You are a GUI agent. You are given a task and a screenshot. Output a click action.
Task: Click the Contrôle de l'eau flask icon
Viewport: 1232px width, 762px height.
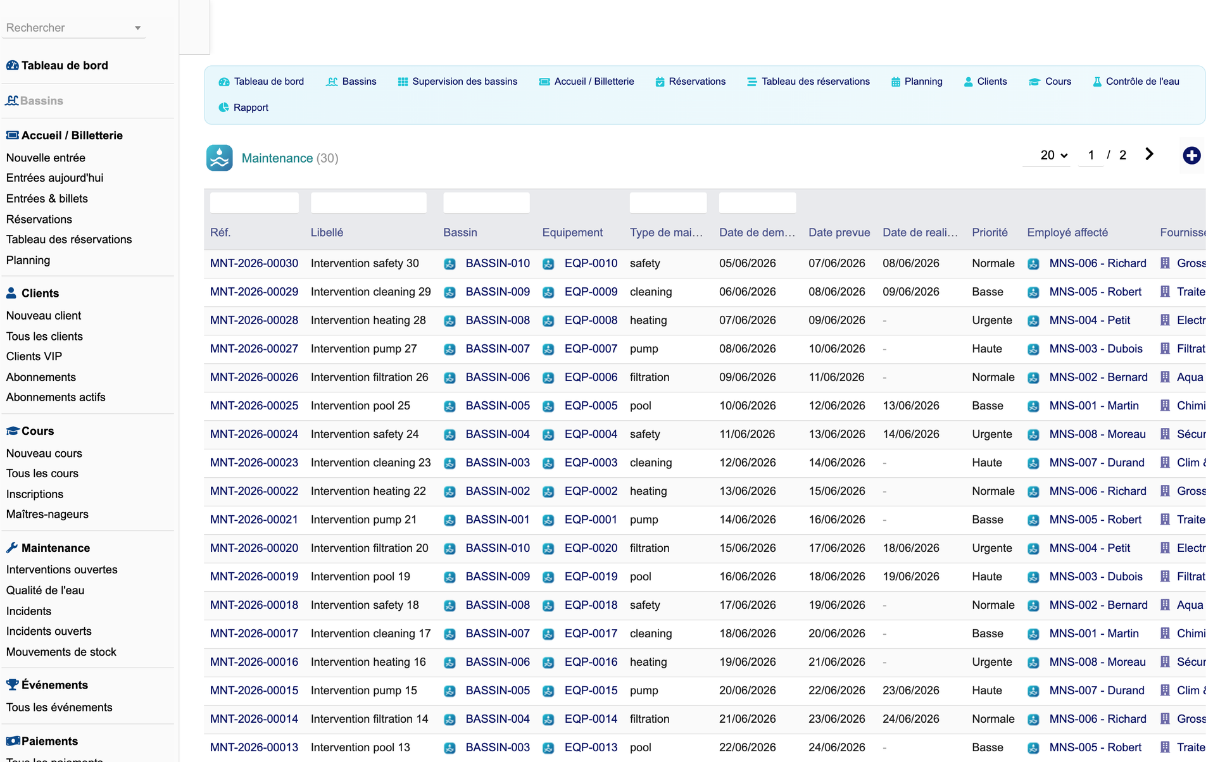pyautogui.click(x=1097, y=82)
